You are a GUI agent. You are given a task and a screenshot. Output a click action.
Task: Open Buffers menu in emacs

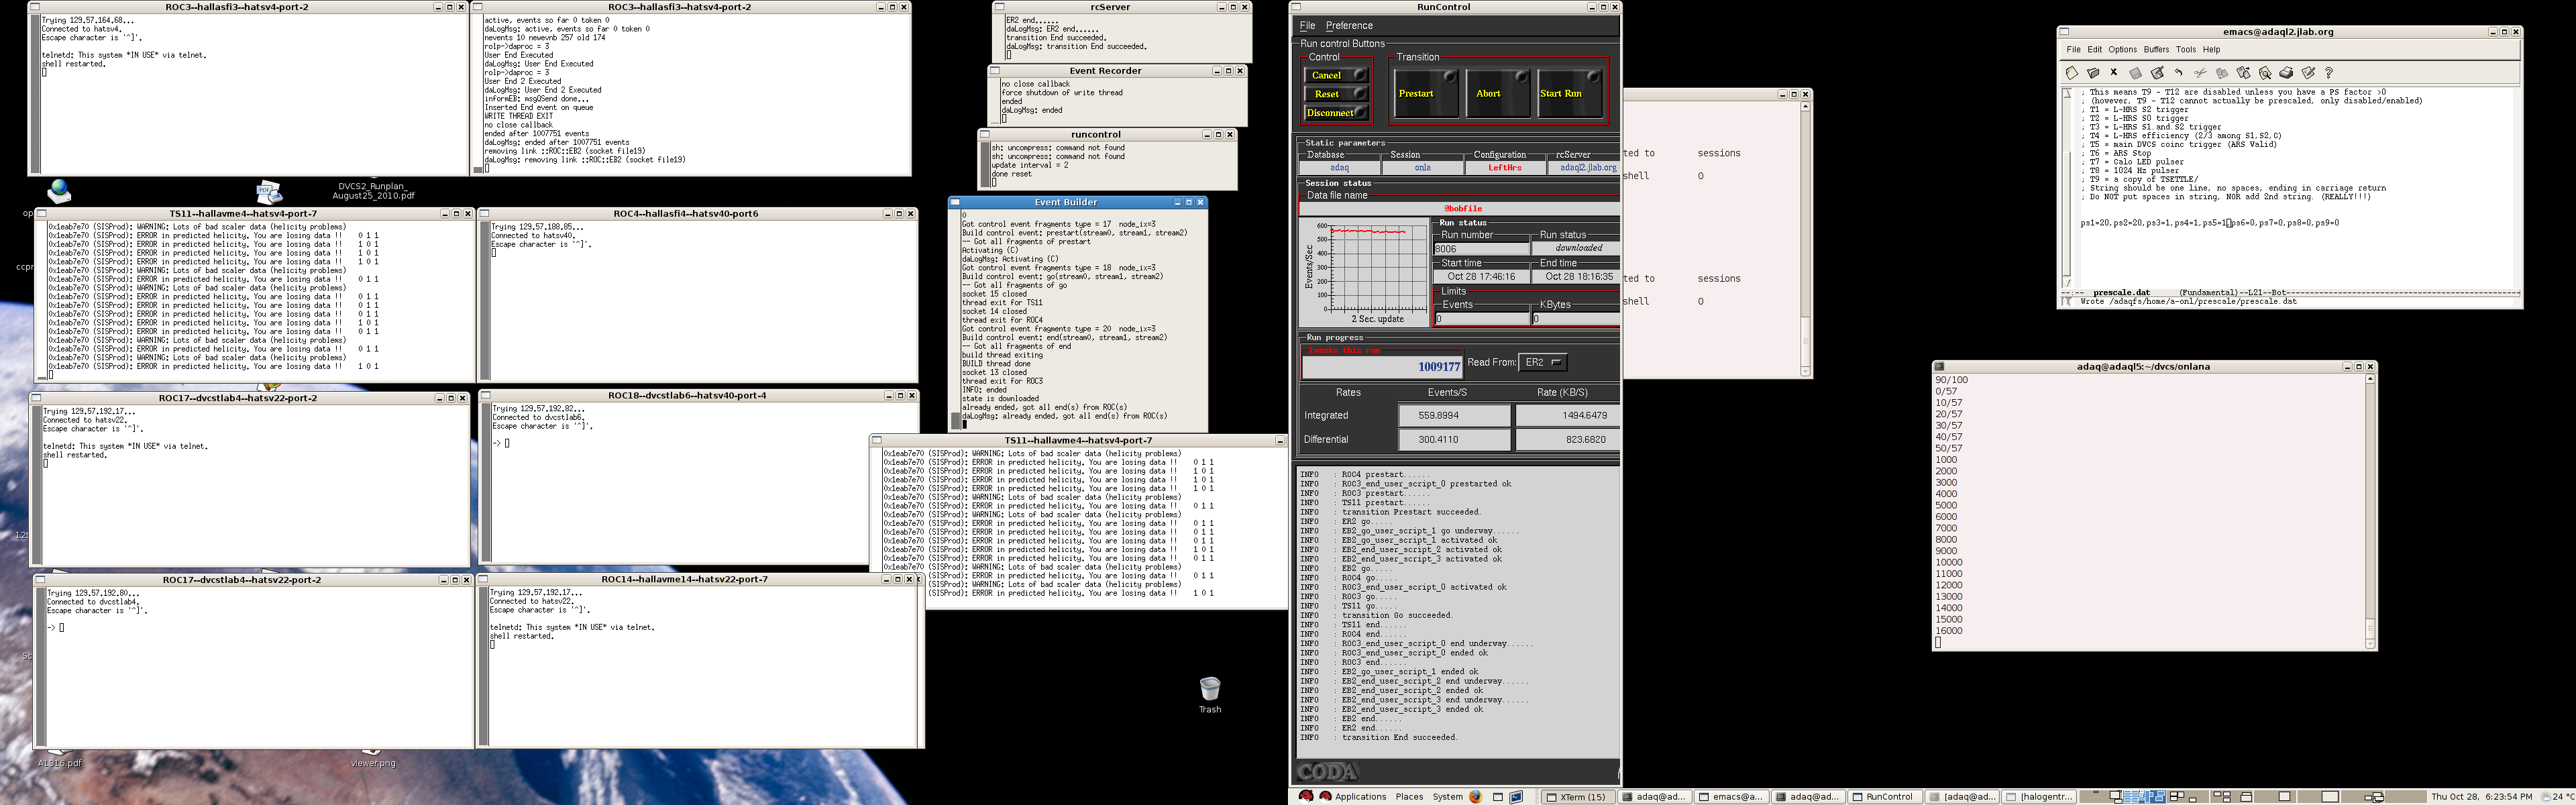[x=2156, y=50]
